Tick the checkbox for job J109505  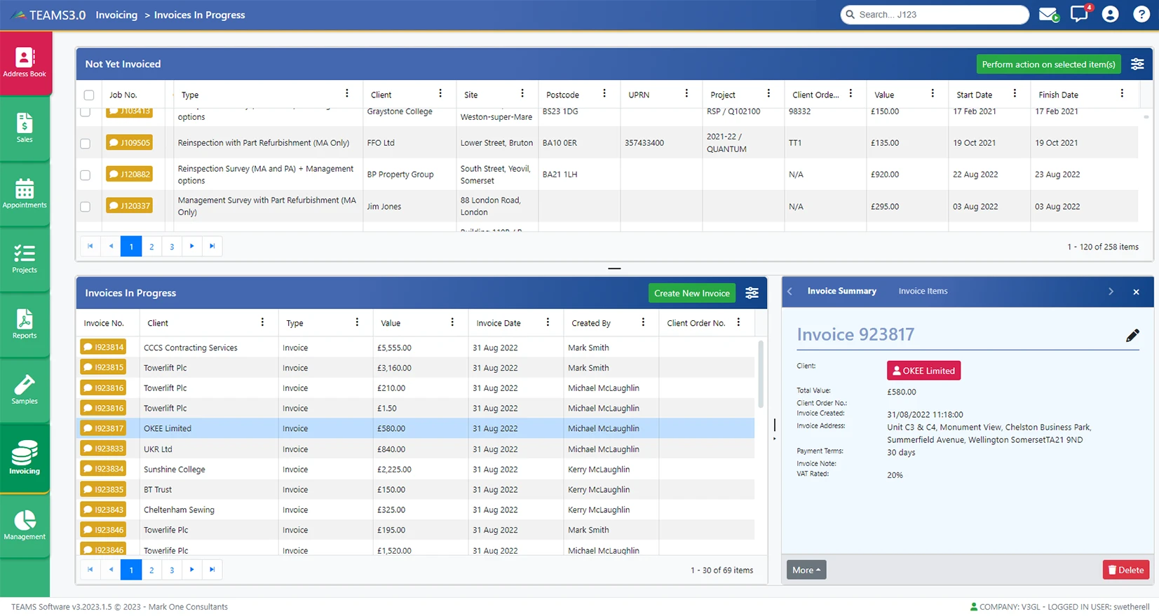[86, 144]
